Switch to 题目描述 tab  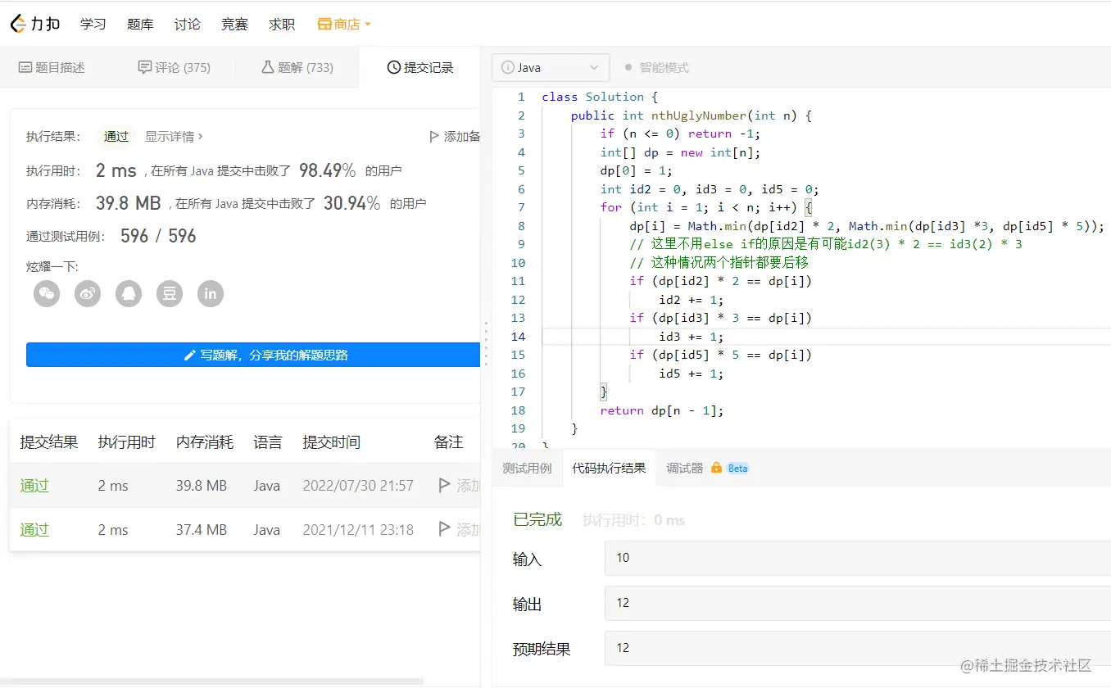tap(52, 67)
